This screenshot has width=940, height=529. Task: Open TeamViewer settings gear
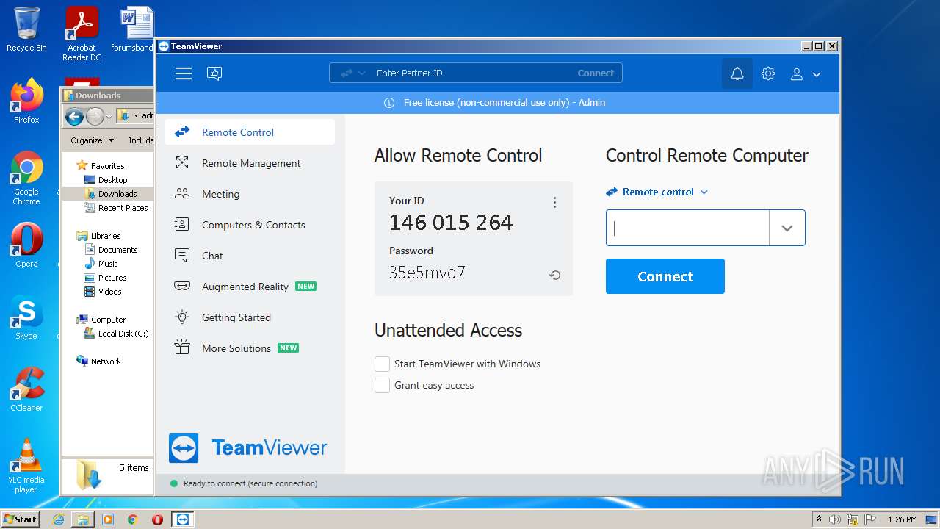pyautogui.click(x=768, y=73)
